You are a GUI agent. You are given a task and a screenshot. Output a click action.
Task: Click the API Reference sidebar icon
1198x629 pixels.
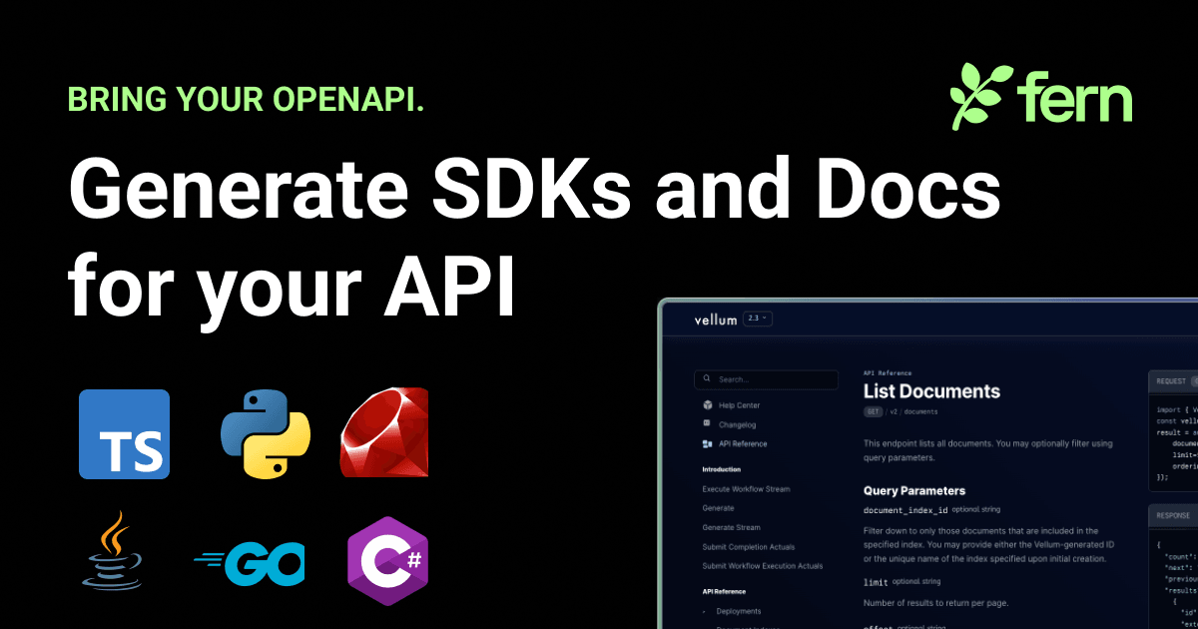(x=708, y=443)
